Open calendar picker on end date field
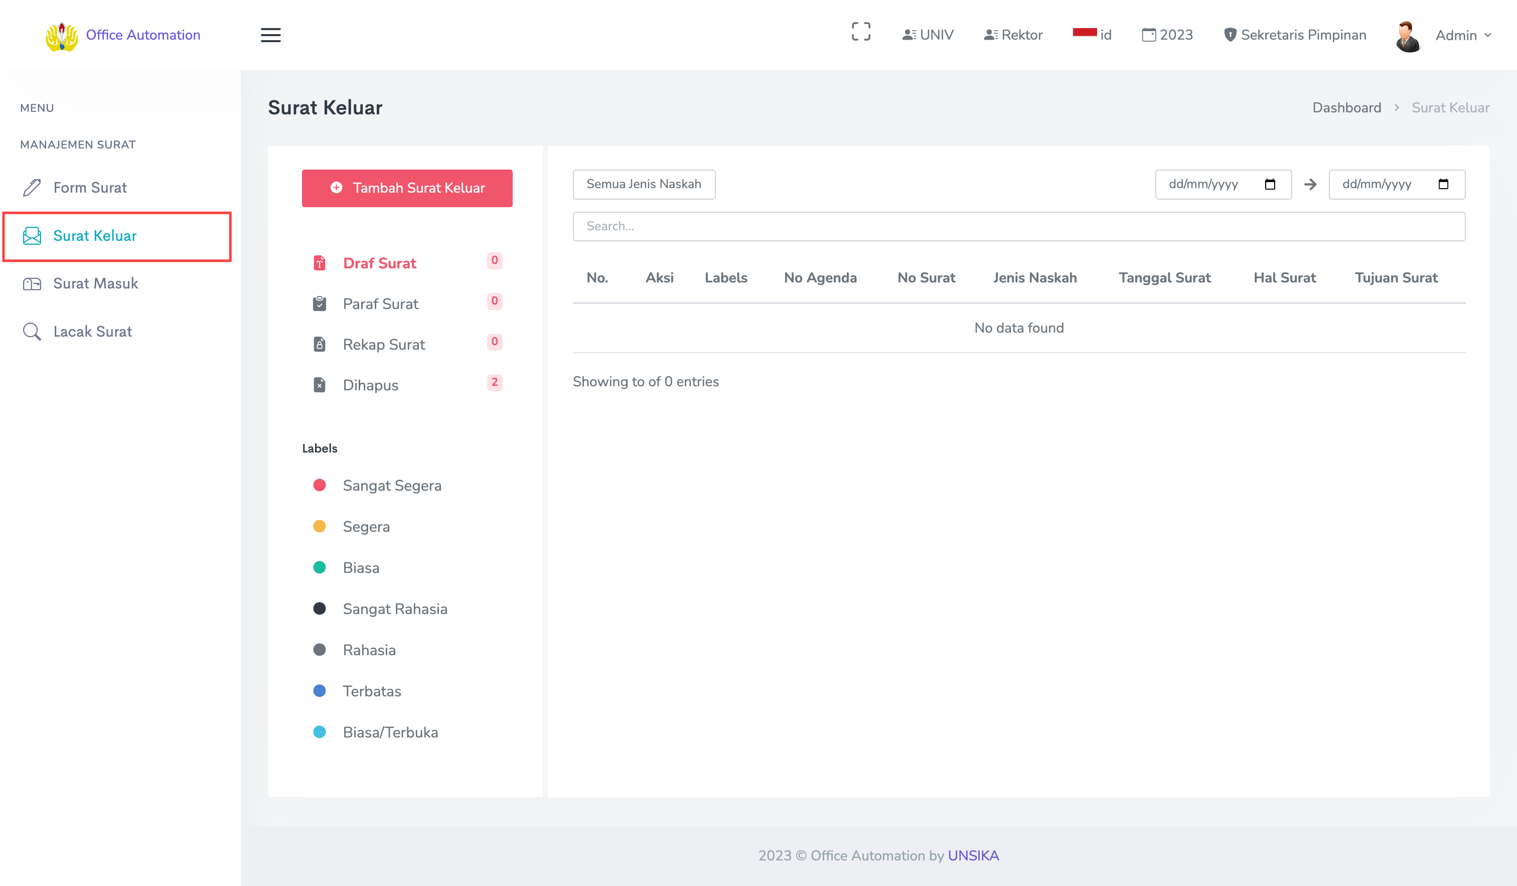The width and height of the screenshot is (1517, 886). 1443,184
